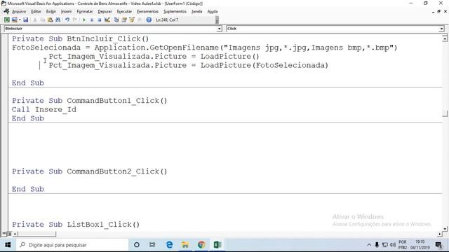Click scroll-down arrow of code window
Viewport: 449px width, 252px height.
click(445, 228)
